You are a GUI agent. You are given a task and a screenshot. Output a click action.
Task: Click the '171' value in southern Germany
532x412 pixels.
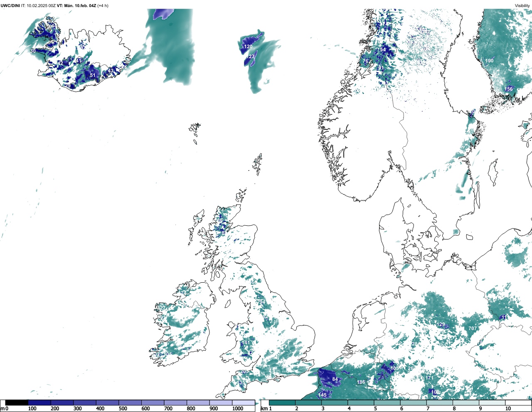(430, 378)
